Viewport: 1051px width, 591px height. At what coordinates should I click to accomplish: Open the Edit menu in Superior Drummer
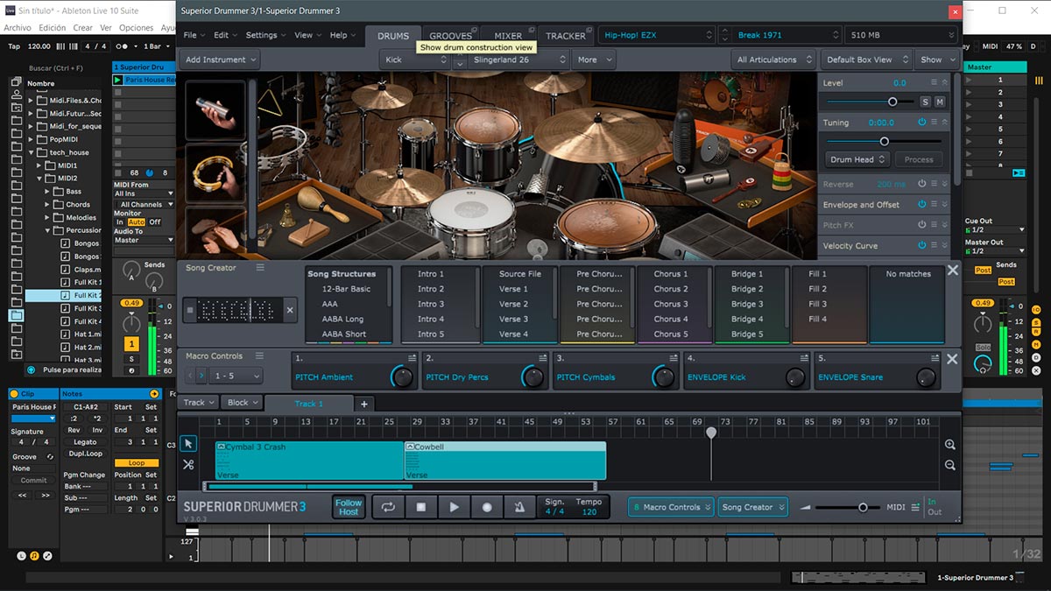225,35
